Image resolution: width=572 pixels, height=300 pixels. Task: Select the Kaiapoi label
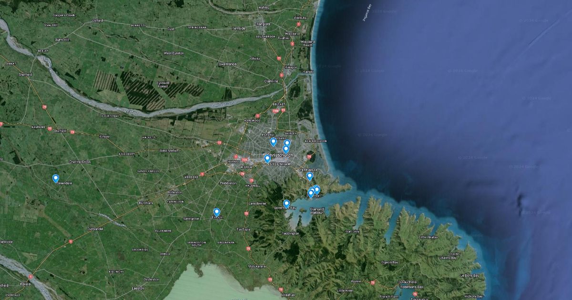pyautogui.click(x=291, y=67)
